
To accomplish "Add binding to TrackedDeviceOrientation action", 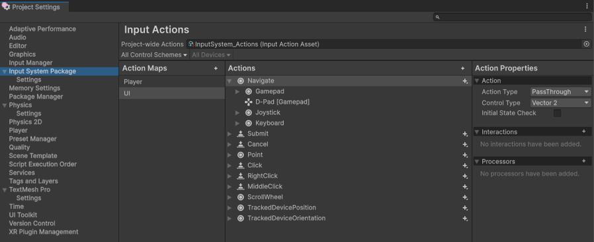I will tap(465, 219).
